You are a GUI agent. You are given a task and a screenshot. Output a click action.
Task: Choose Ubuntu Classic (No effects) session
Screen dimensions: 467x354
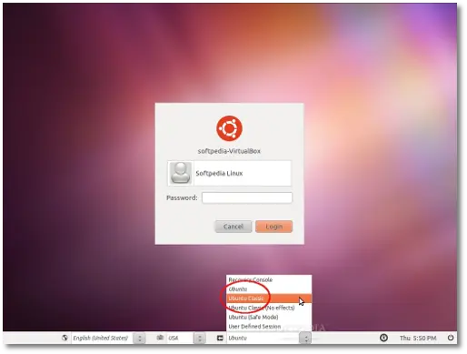(x=269, y=308)
